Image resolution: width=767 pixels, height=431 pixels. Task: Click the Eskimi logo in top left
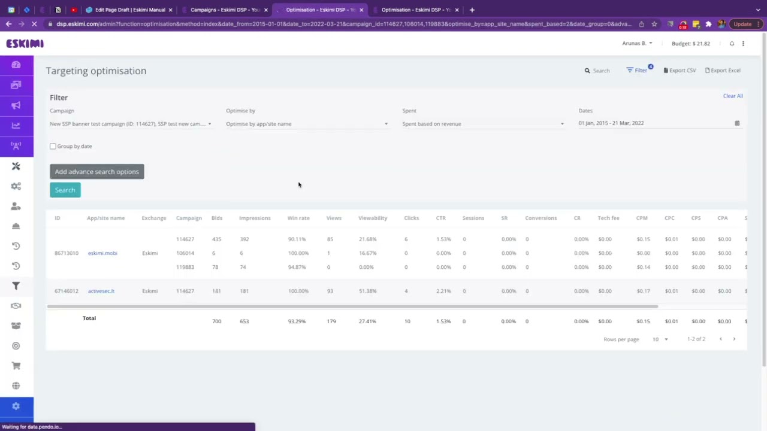tap(24, 43)
